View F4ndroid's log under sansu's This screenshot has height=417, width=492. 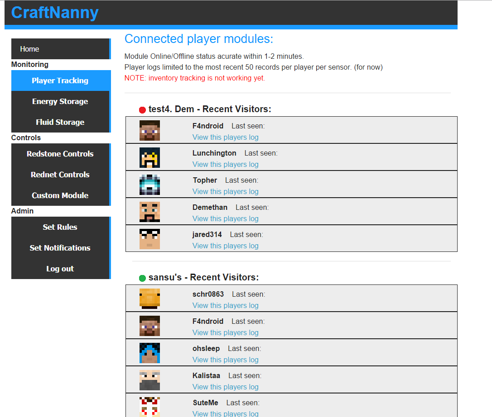pyautogui.click(x=225, y=333)
